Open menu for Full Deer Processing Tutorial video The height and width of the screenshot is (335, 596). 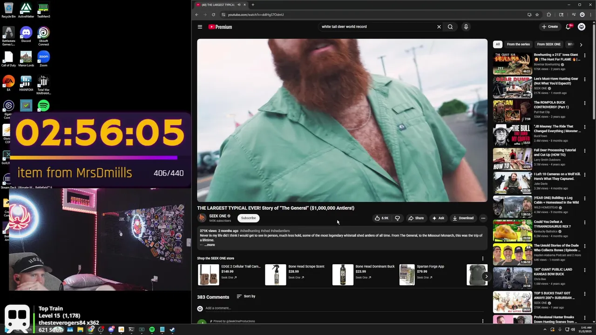tap(585, 151)
